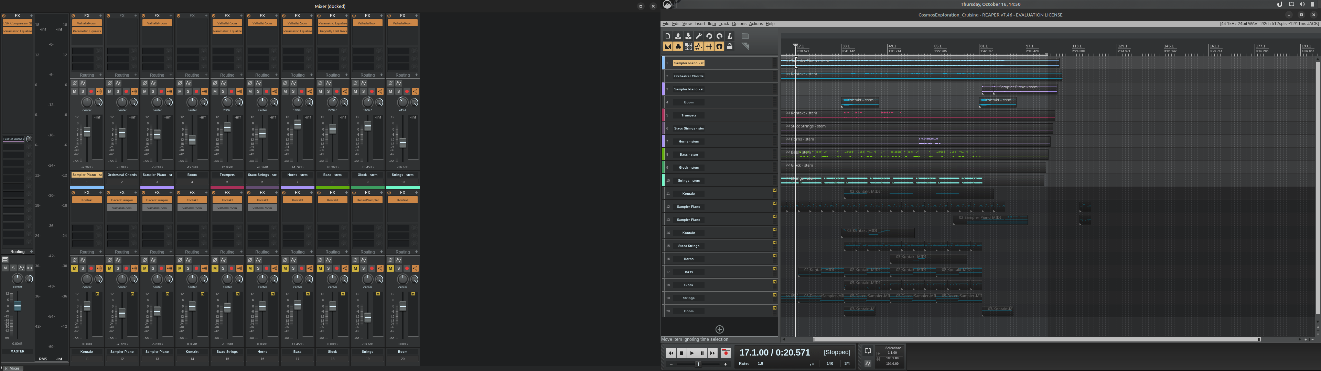
Task: Mute the Trumpets mixer channel
Action: (215, 92)
